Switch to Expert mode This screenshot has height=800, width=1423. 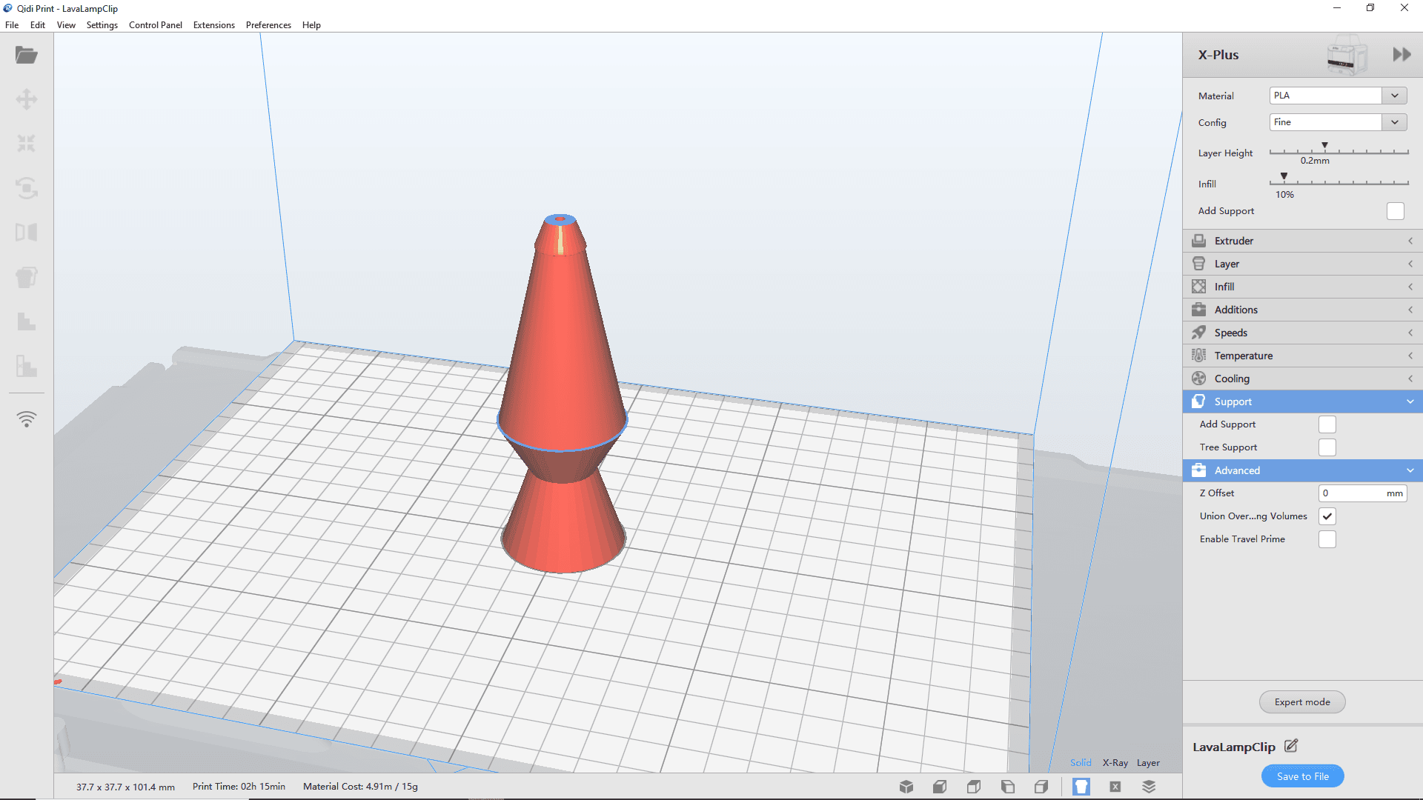tap(1302, 702)
